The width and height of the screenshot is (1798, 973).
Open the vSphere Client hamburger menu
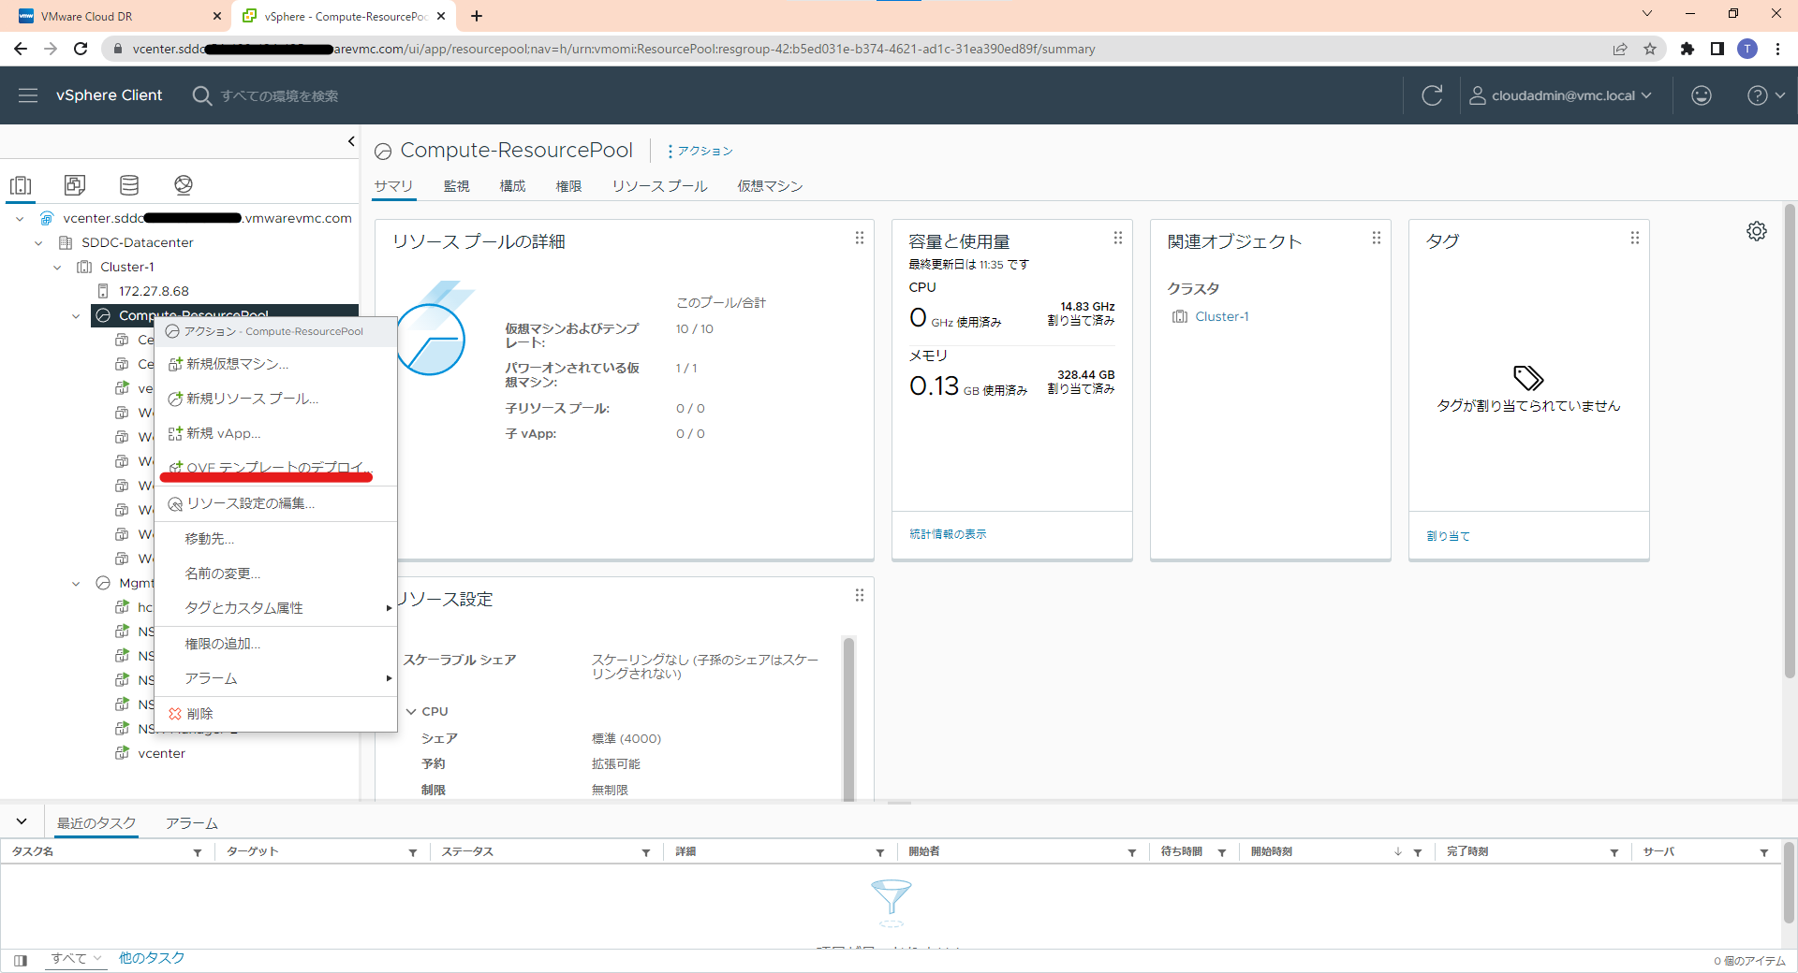coord(28,95)
